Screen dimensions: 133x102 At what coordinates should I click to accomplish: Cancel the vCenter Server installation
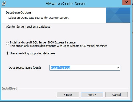(116, 95)
